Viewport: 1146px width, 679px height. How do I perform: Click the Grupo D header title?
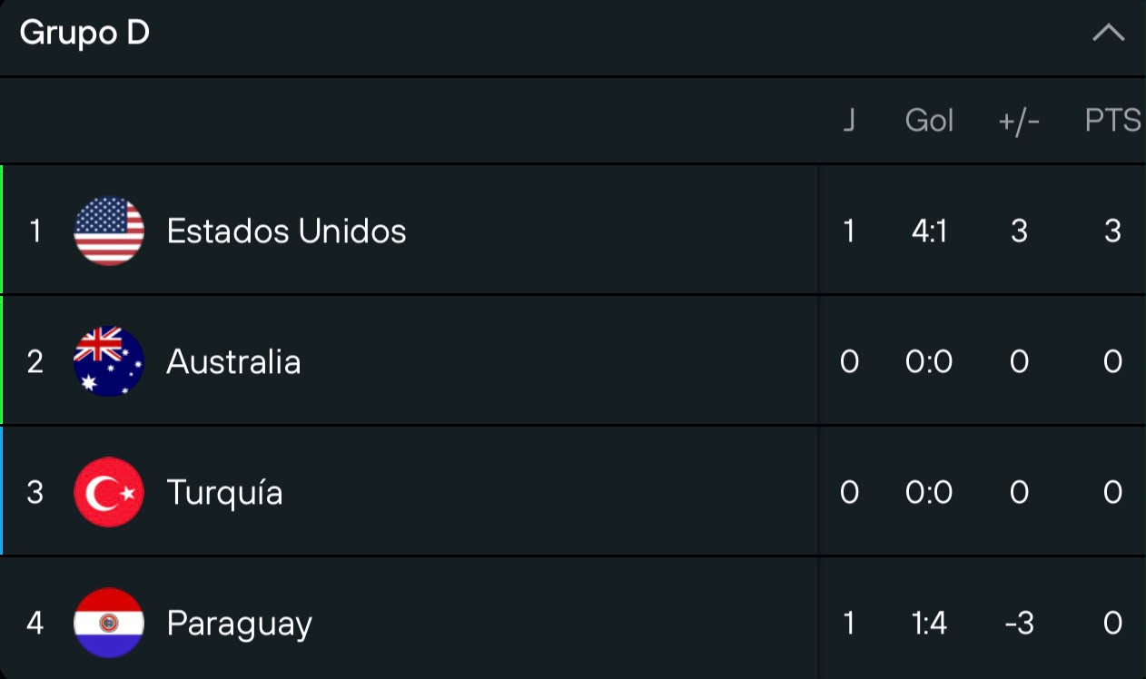84,34
